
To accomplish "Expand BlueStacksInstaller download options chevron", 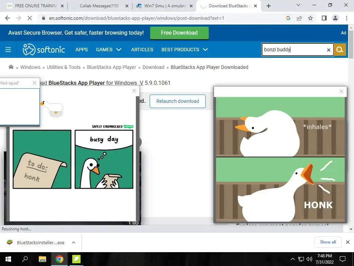I will coord(73,242).
